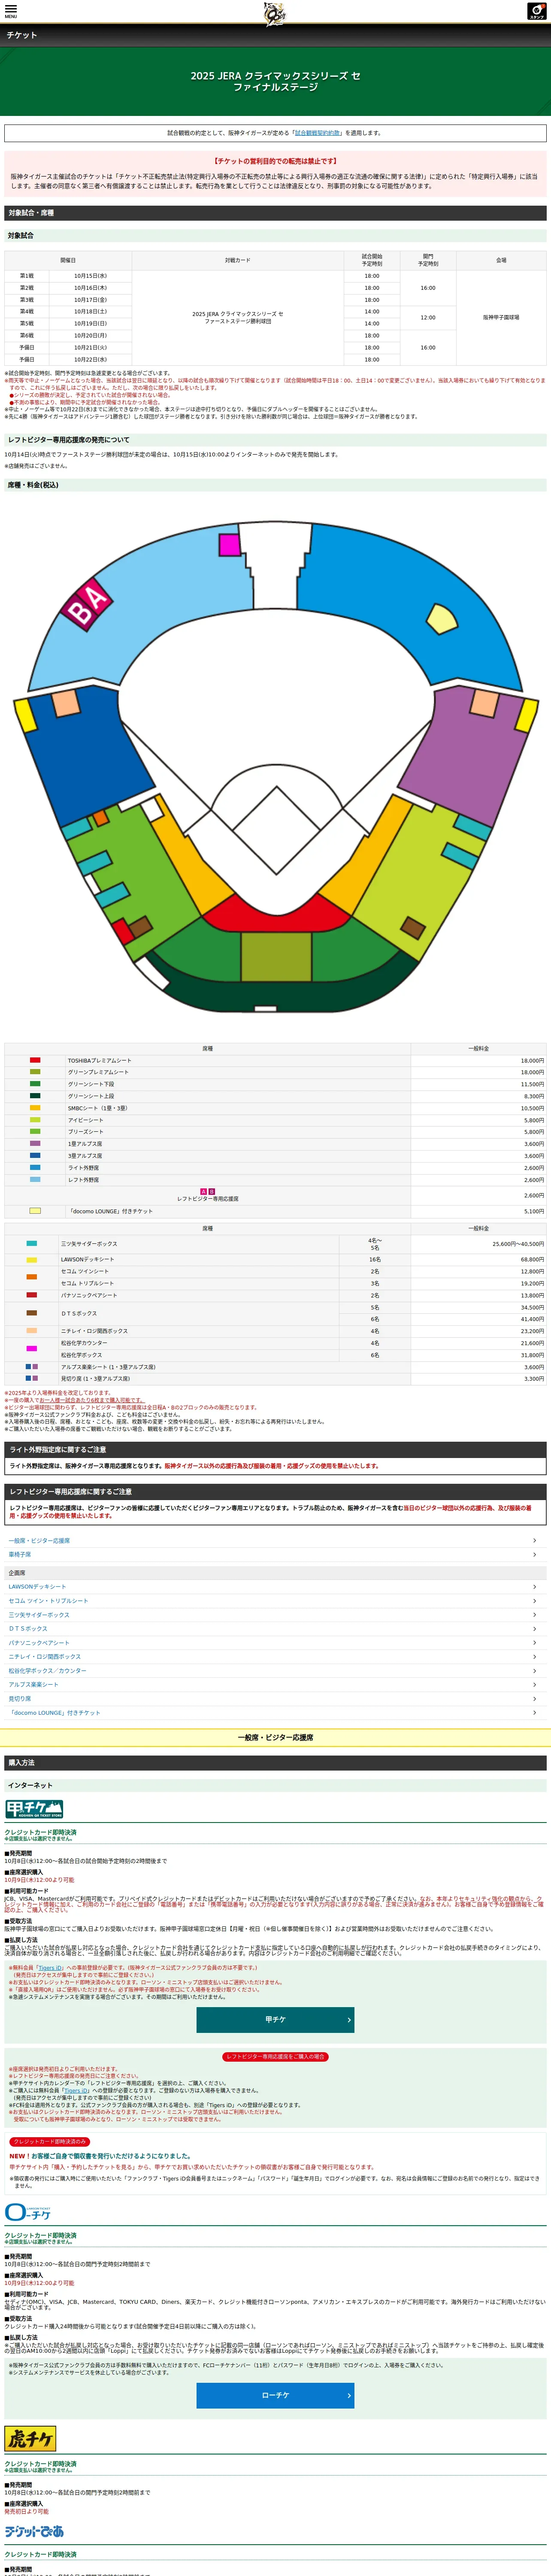This screenshot has height=2576, width=551.
Task: Click the 席種・料金(税込) heading
Action: coord(275,485)
